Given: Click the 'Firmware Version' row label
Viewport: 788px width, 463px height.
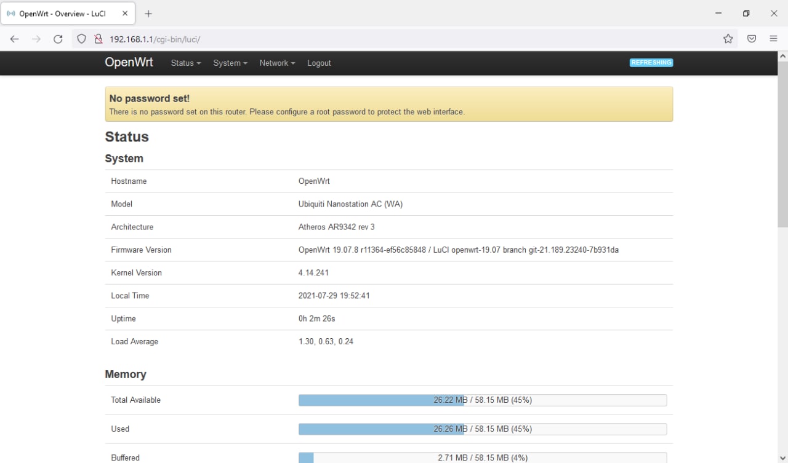Looking at the screenshot, I should [x=141, y=250].
